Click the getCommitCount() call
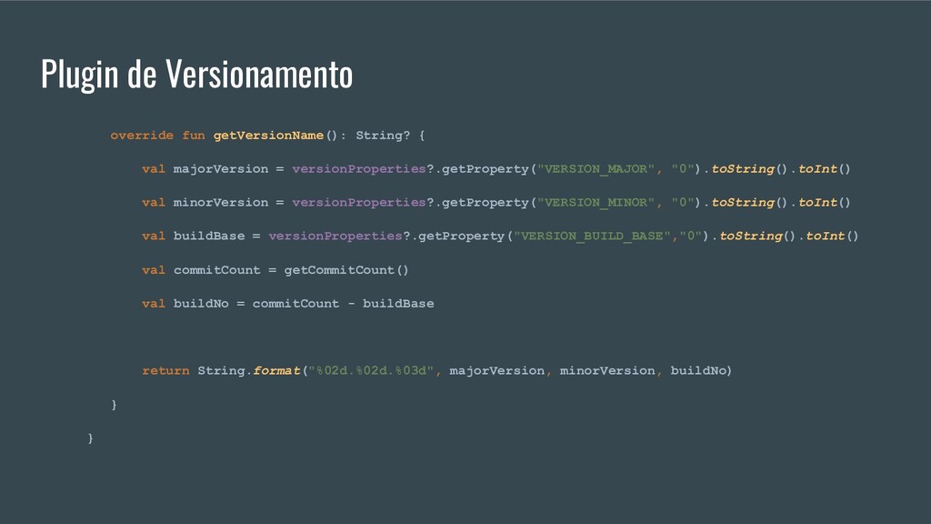The width and height of the screenshot is (931, 524). [x=346, y=270]
